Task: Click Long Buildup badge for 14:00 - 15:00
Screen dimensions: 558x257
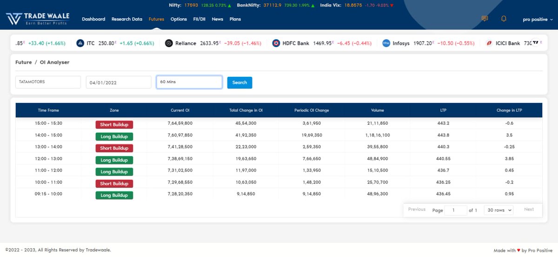Action: [114, 136]
